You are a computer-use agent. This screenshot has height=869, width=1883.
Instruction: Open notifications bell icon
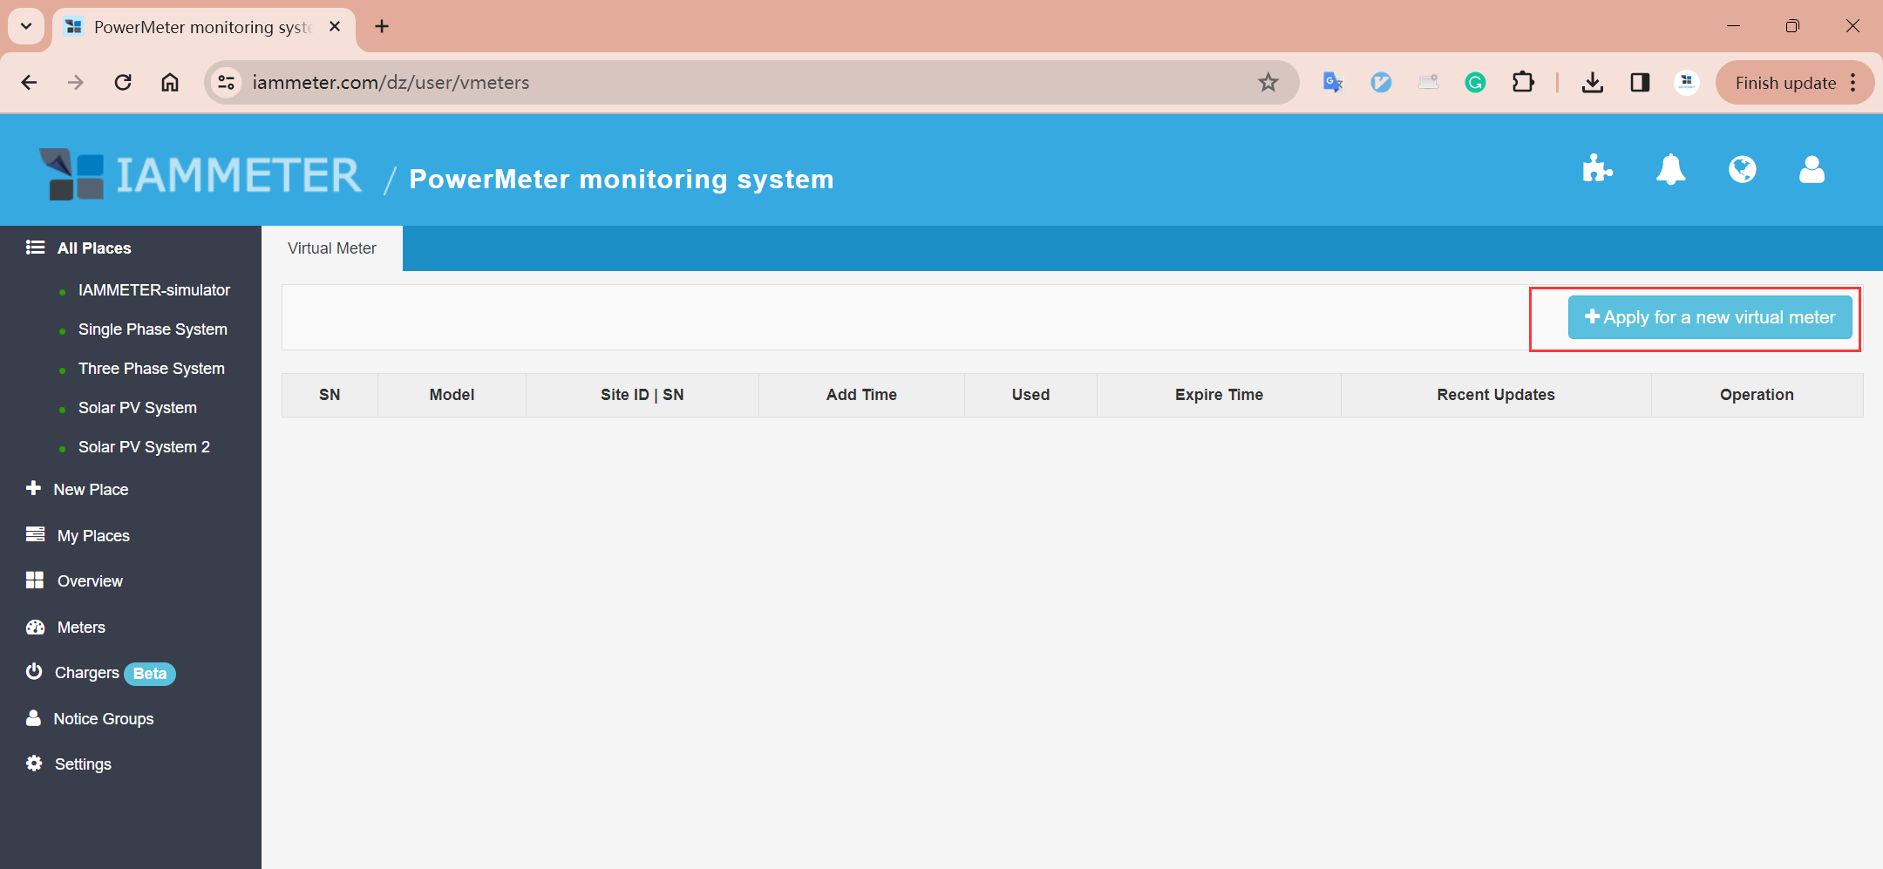point(1670,169)
